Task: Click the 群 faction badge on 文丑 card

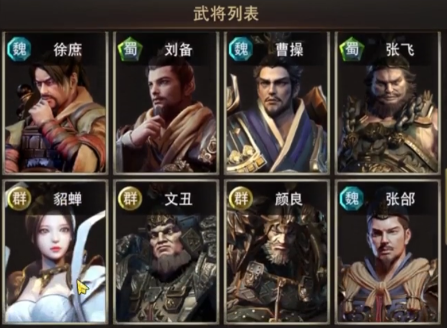Action: pos(130,198)
